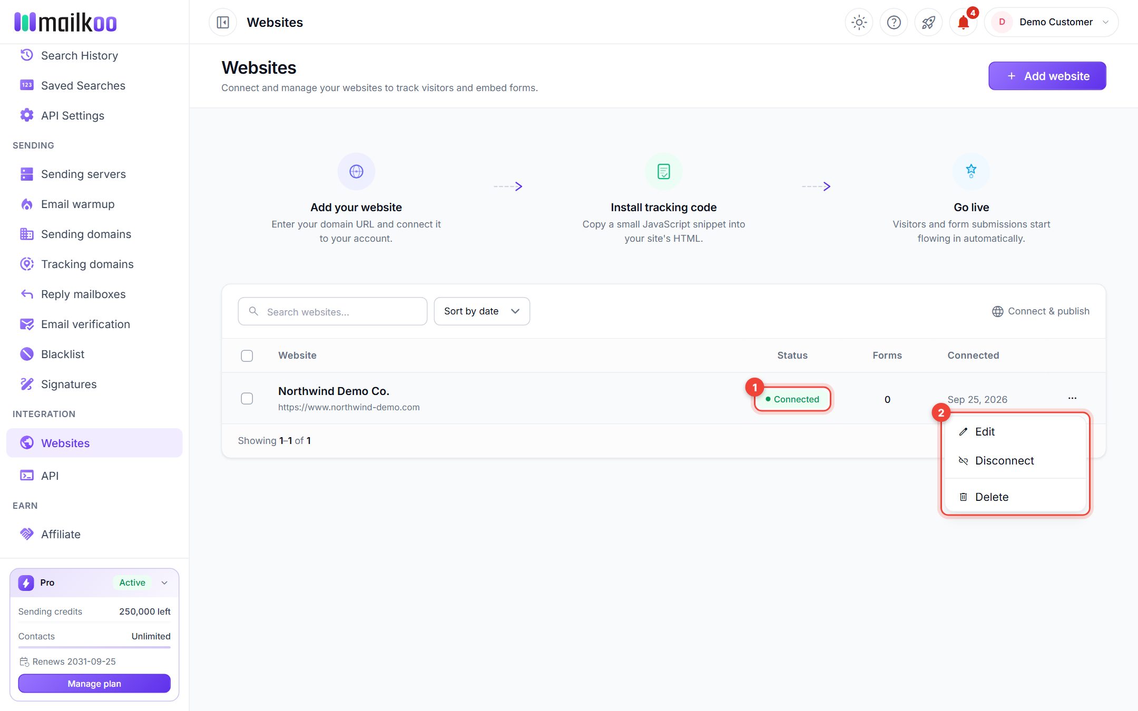Screen dimensions: 1138x711
Task: Open notifications bell icon
Action: click(963, 22)
